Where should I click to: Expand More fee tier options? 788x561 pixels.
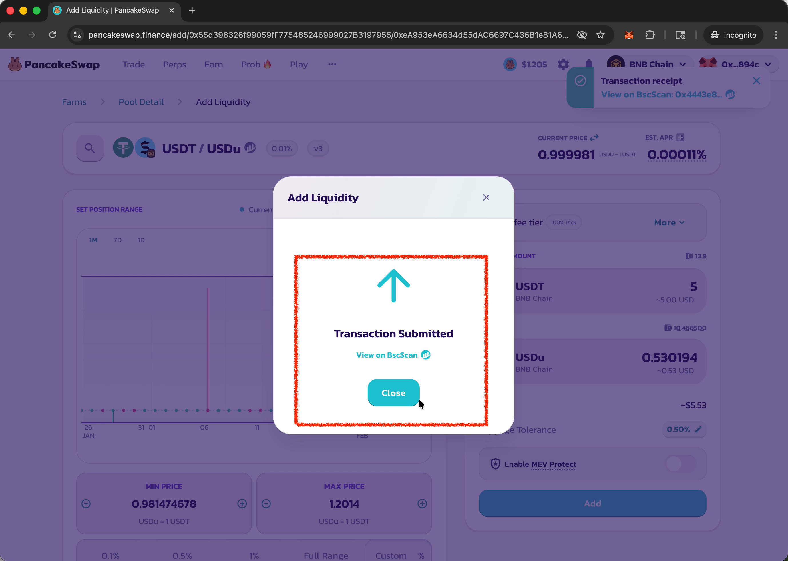point(669,223)
